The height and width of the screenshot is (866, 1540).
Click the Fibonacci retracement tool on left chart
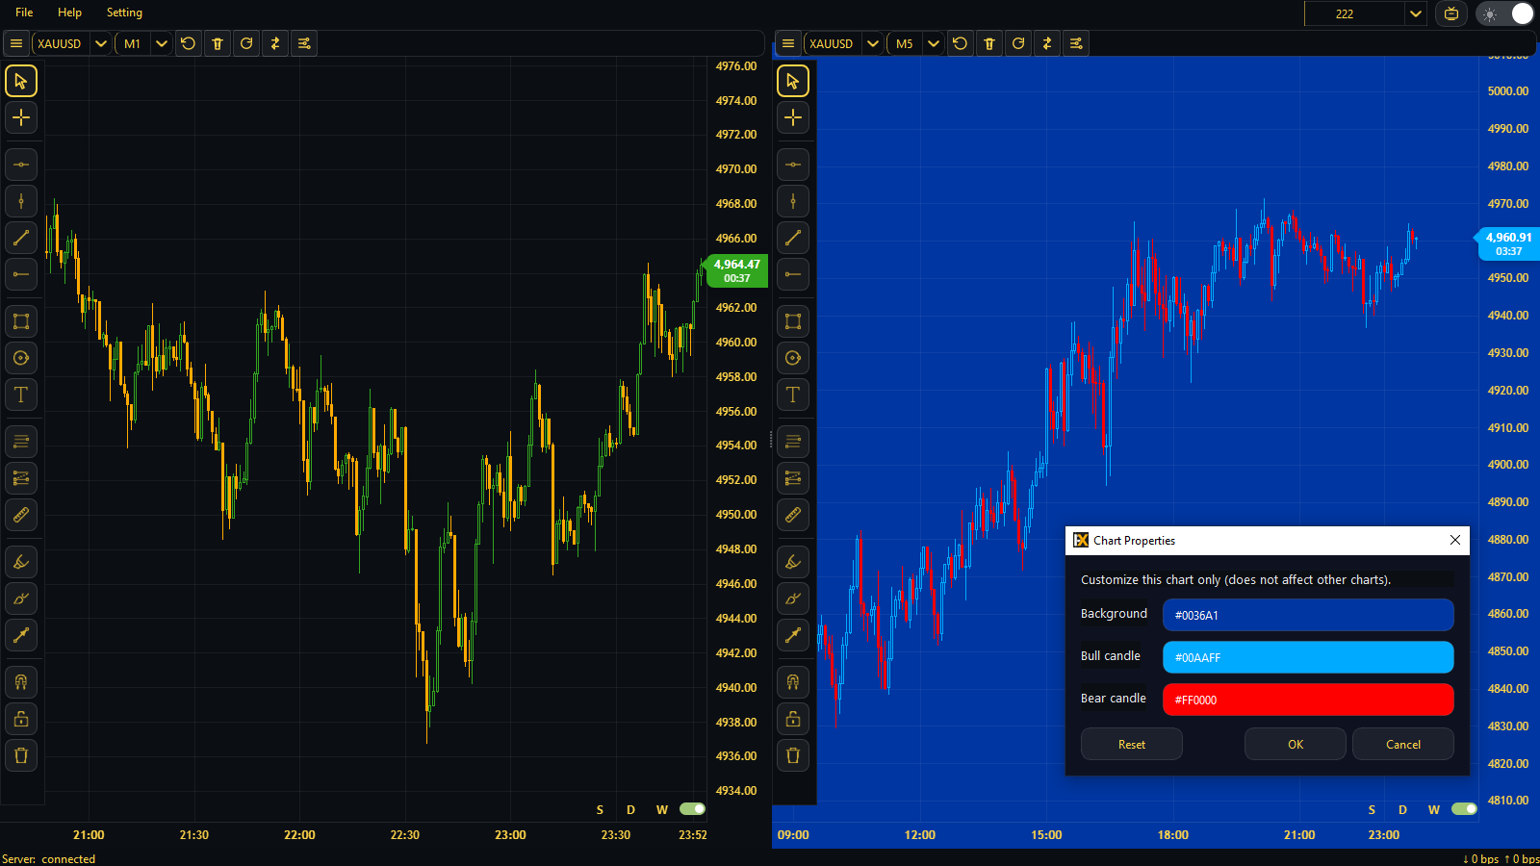coord(21,442)
